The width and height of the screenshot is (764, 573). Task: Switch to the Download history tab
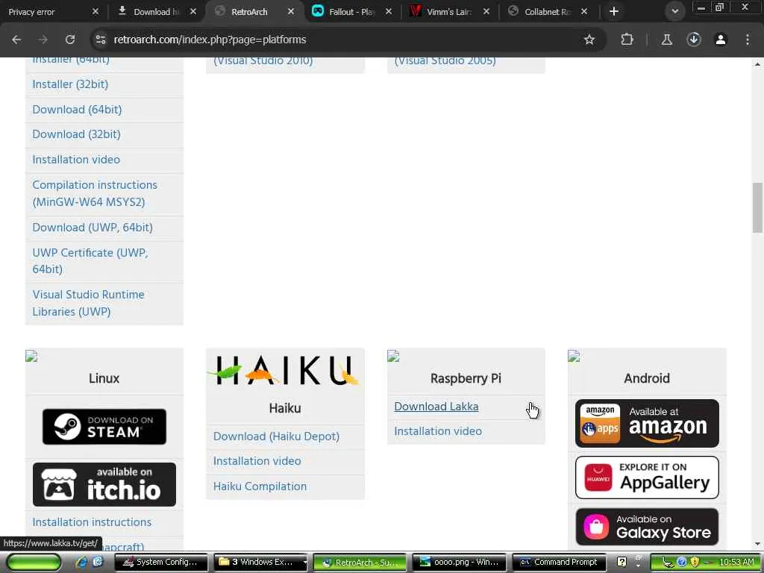pos(156,12)
